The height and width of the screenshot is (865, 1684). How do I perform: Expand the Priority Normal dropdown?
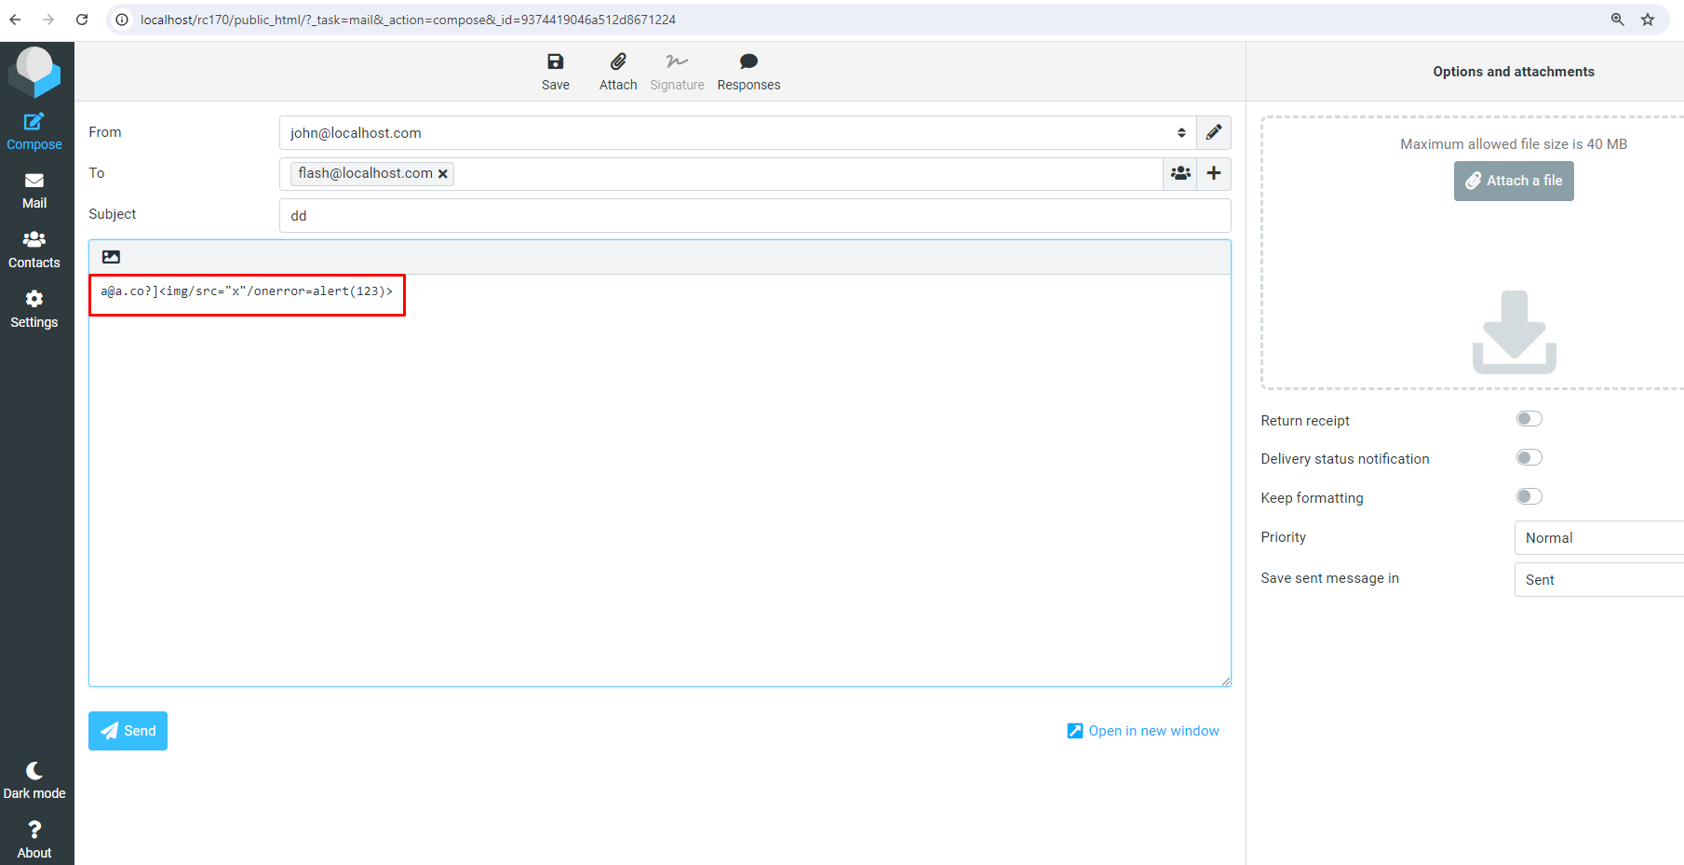click(1598, 538)
